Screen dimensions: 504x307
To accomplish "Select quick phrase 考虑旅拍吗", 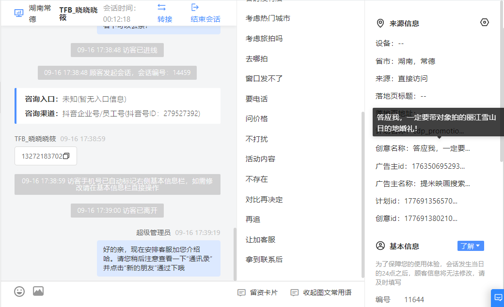I will click(264, 39).
